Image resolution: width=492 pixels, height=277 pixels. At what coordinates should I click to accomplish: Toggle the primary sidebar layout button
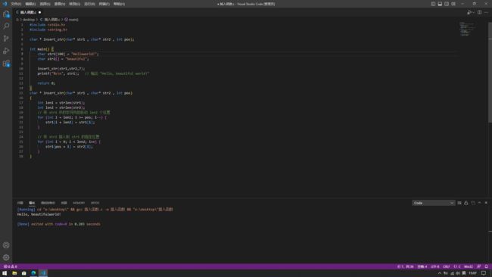[433, 4]
